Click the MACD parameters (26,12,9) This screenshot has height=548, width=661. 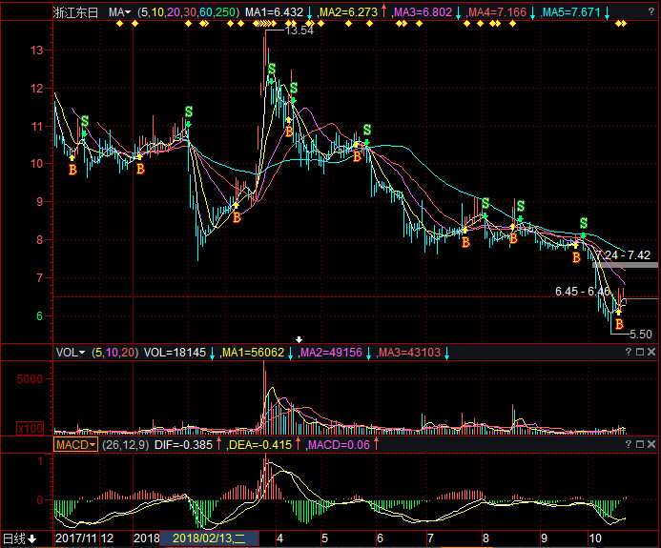pyautogui.click(x=126, y=445)
